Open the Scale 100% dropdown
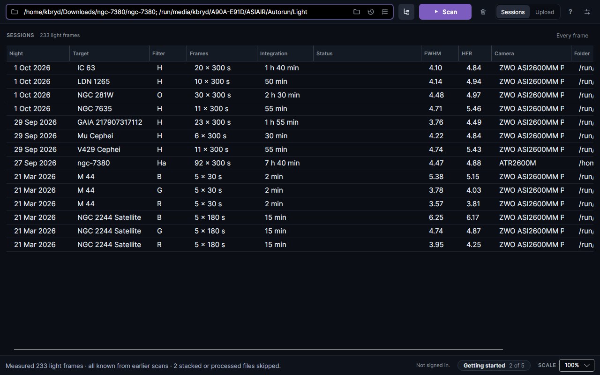Image resolution: width=600 pixels, height=375 pixels. pyautogui.click(x=577, y=365)
